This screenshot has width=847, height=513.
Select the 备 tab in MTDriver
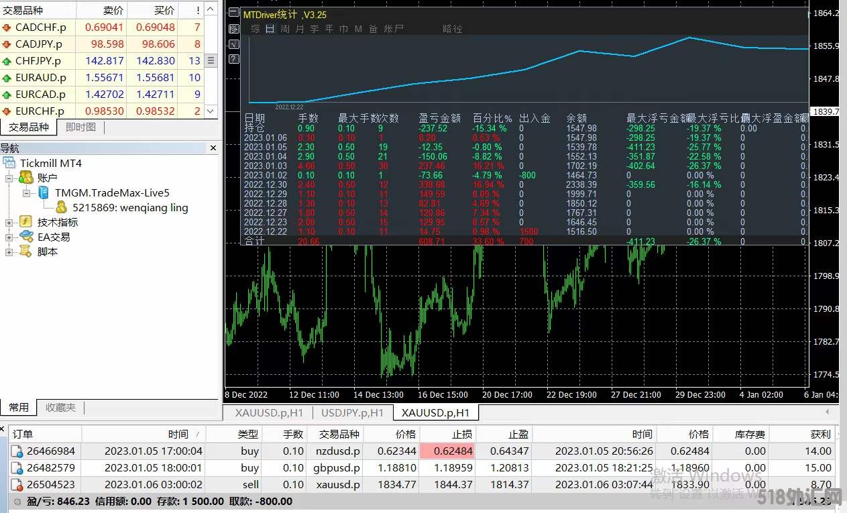[374, 29]
